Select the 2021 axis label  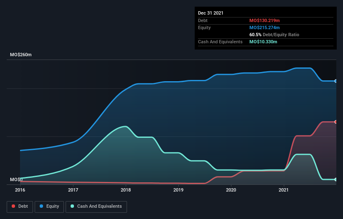pyautogui.click(x=284, y=190)
